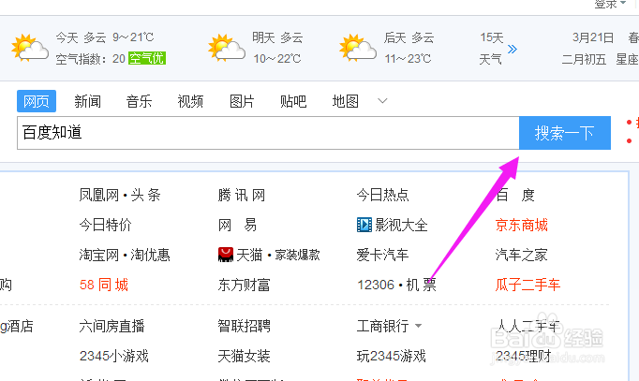Open the 15天 天气 forecast link
639x381 pixels.
(x=491, y=49)
